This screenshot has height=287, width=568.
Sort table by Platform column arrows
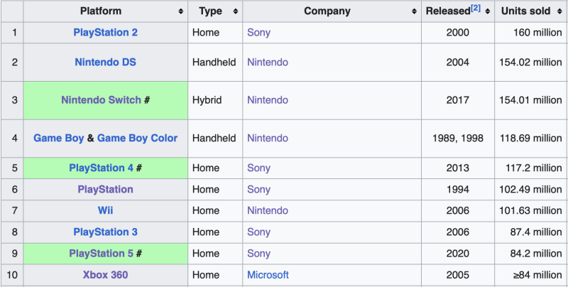[x=182, y=11]
